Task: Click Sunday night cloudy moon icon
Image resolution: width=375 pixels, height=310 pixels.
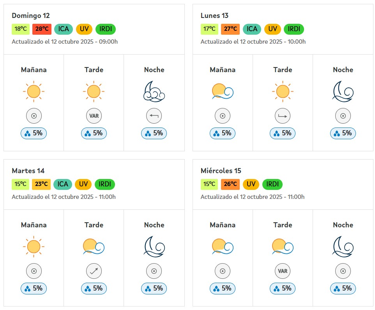Action: [x=154, y=92]
